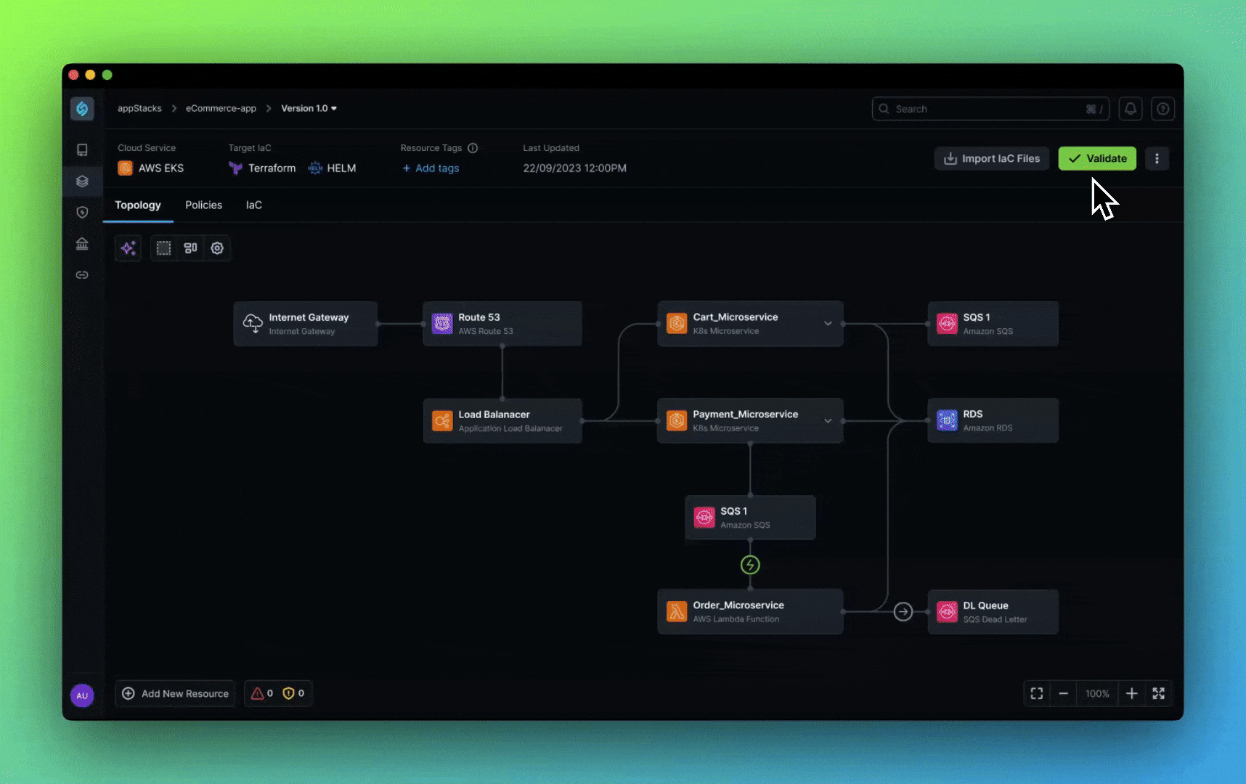The image size is (1246, 784).
Task: Switch to the IaC tab
Action: click(253, 205)
